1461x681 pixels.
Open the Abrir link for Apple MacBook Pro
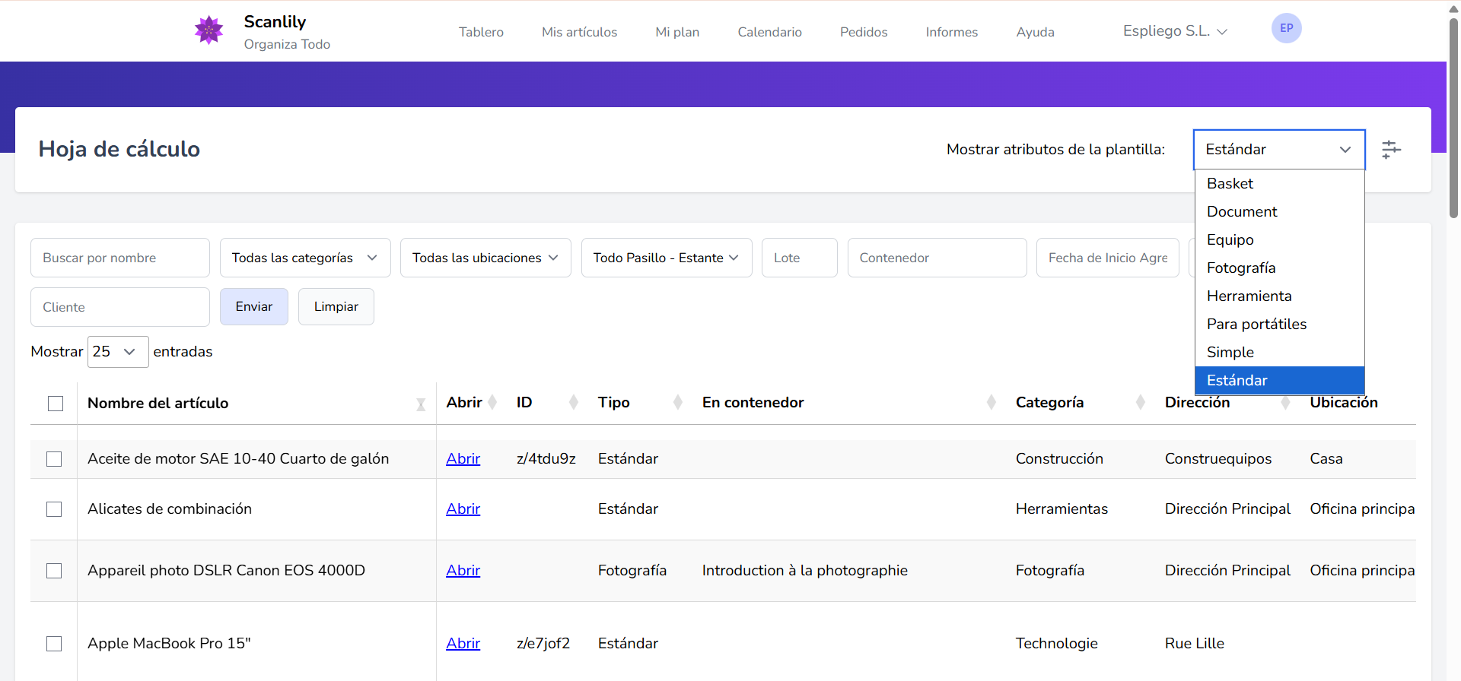(x=463, y=644)
